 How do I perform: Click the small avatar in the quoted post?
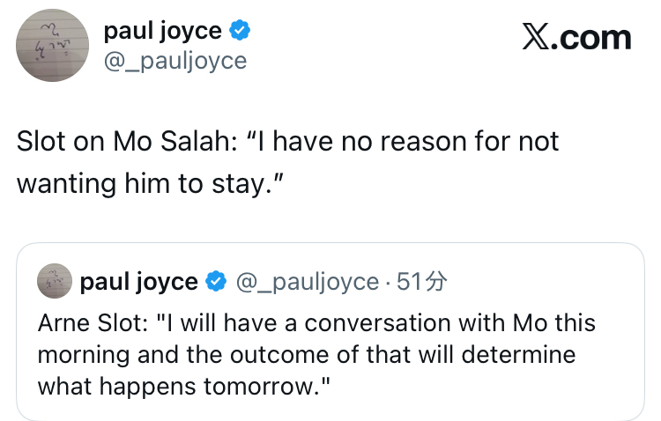(55, 281)
